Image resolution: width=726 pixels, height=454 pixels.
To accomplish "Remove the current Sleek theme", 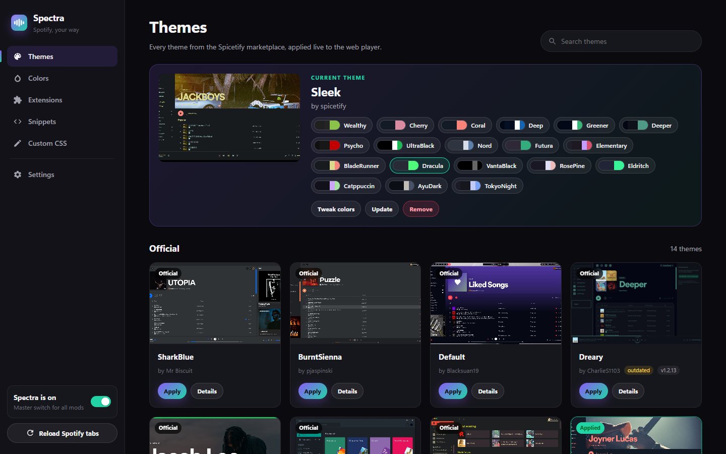I will point(421,209).
